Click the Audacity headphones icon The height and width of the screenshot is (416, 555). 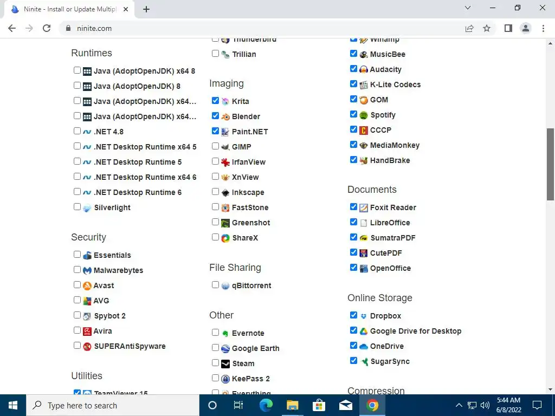(364, 70)
